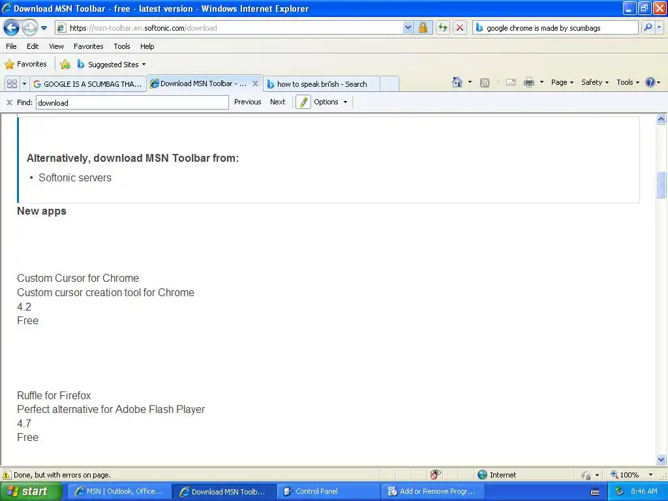This screenshot has width=668, height=501.
Task: Switch to GOOGLE IS A SCUMBAG tab
Action: [x=88, y=84]
